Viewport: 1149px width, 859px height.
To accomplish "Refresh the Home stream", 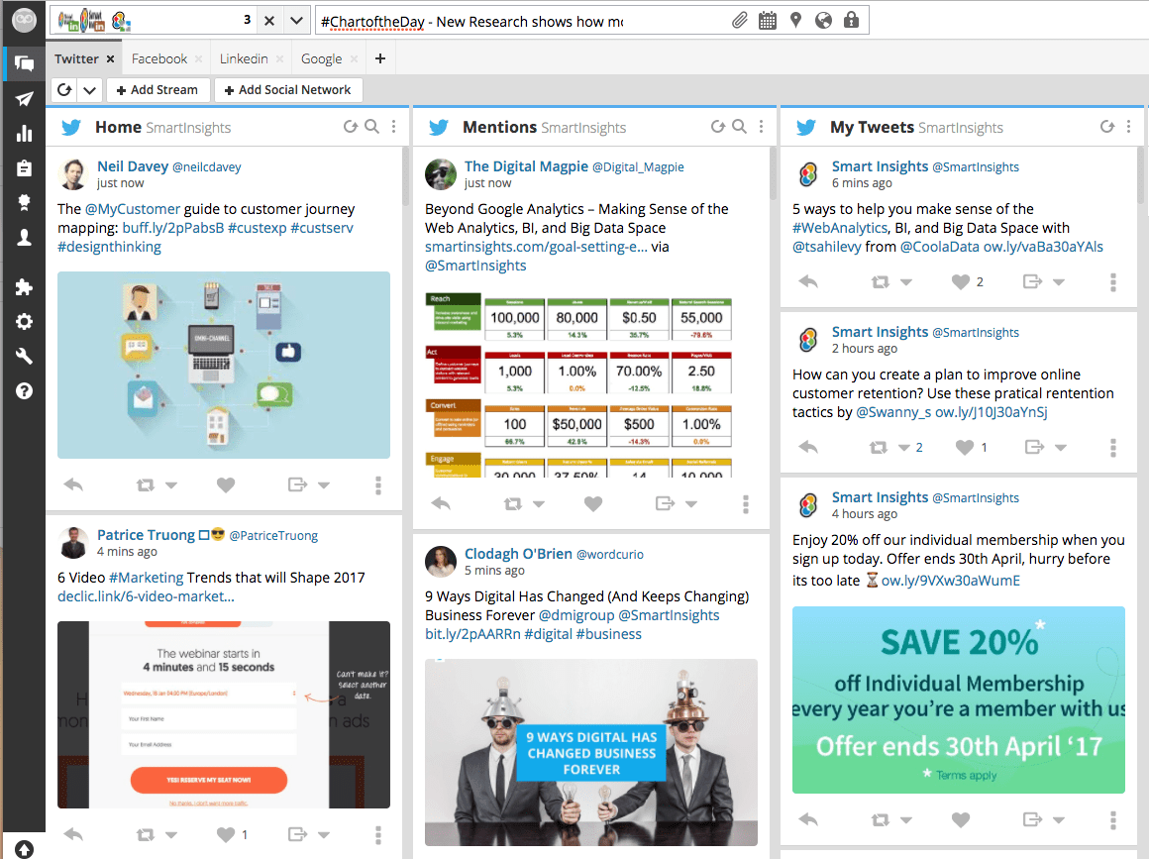I will (x=350, y=127).
